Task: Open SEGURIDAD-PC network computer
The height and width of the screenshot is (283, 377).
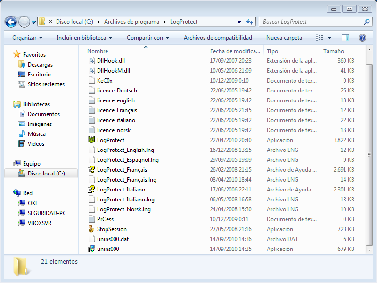Action: coord(42,213)
